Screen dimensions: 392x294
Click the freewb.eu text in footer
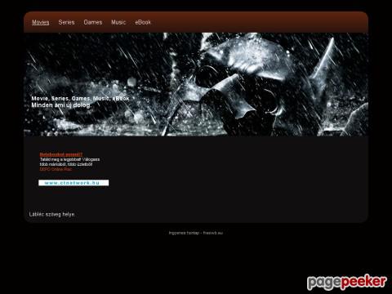click(x=213, y=233)
